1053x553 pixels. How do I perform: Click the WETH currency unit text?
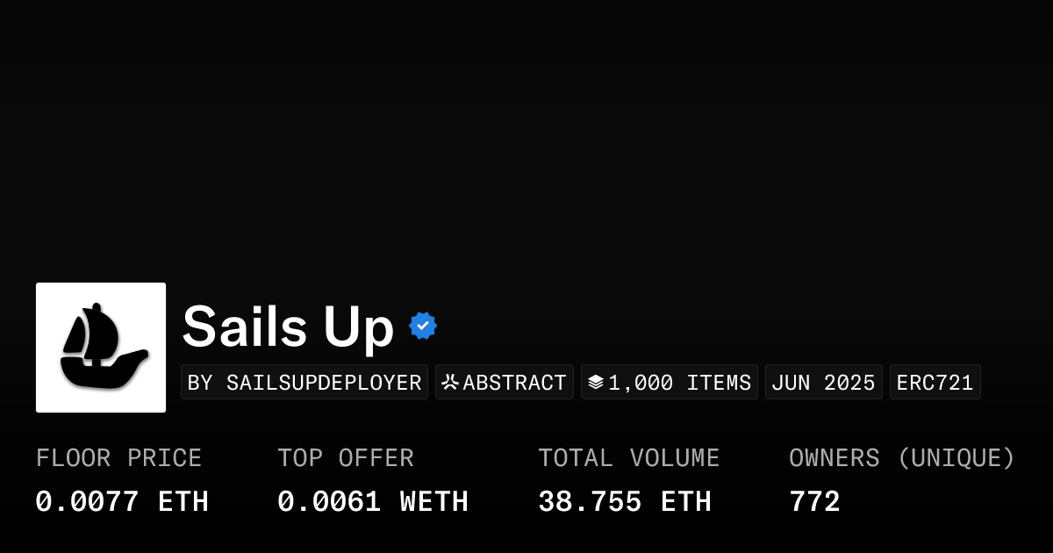pos(434,502)
